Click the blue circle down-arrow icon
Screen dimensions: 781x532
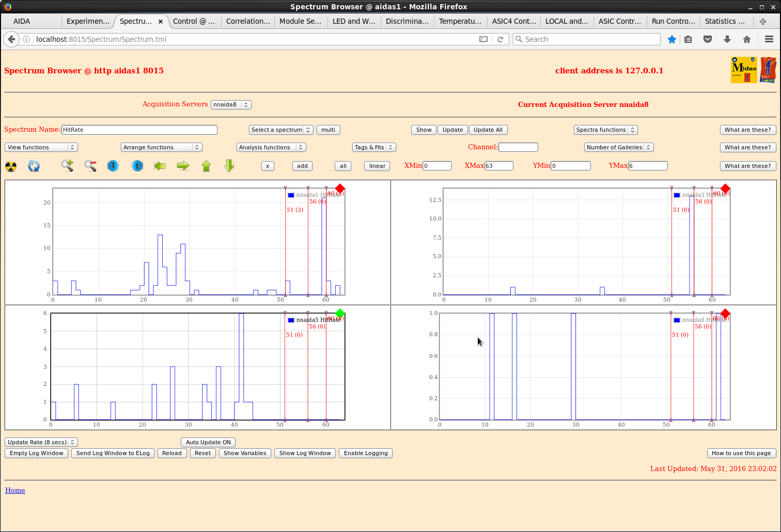tap(113, 166)
